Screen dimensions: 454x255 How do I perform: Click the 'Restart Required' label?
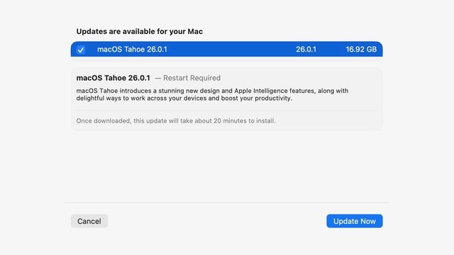pos(192,78)
